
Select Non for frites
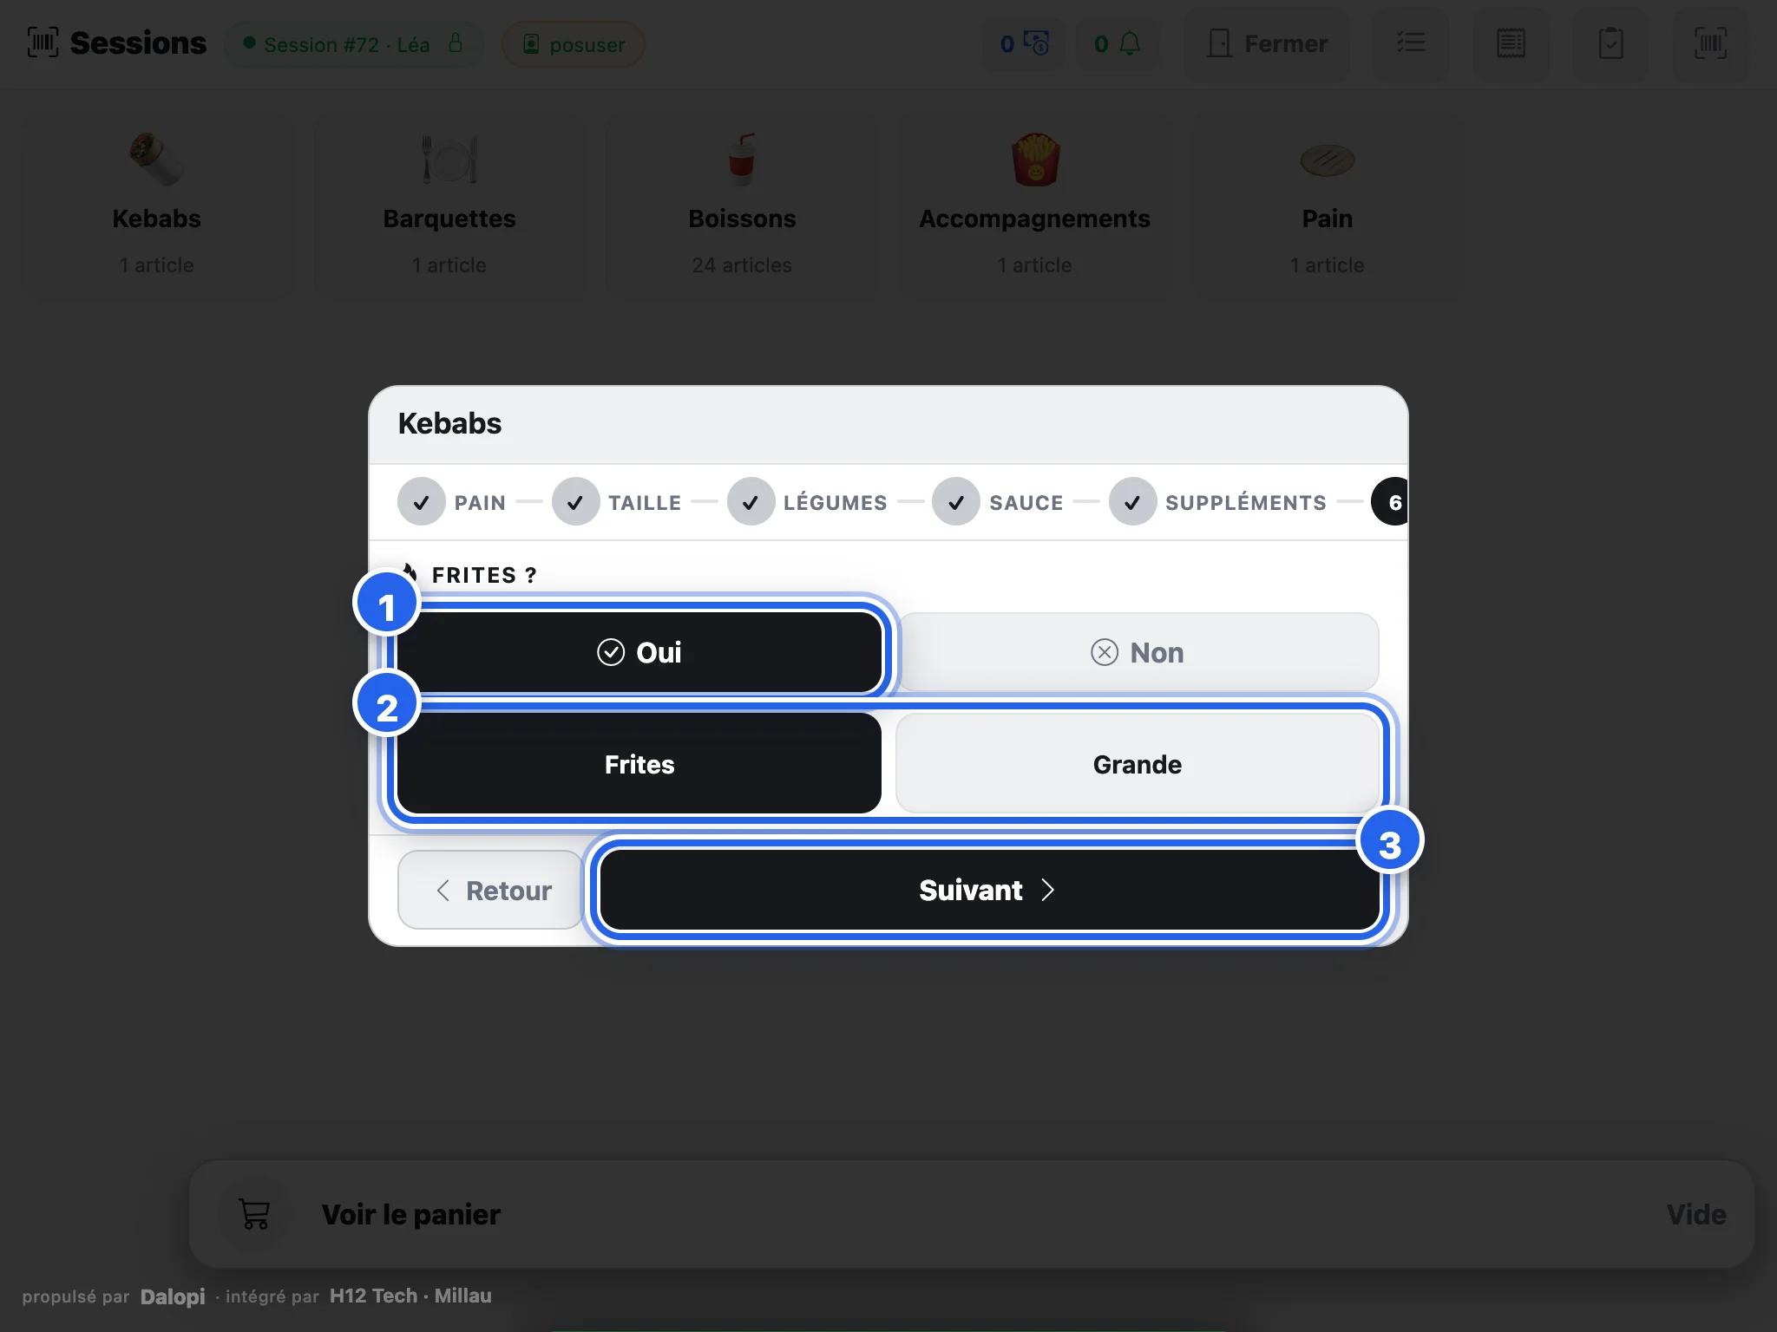[x=1138, y=652]
